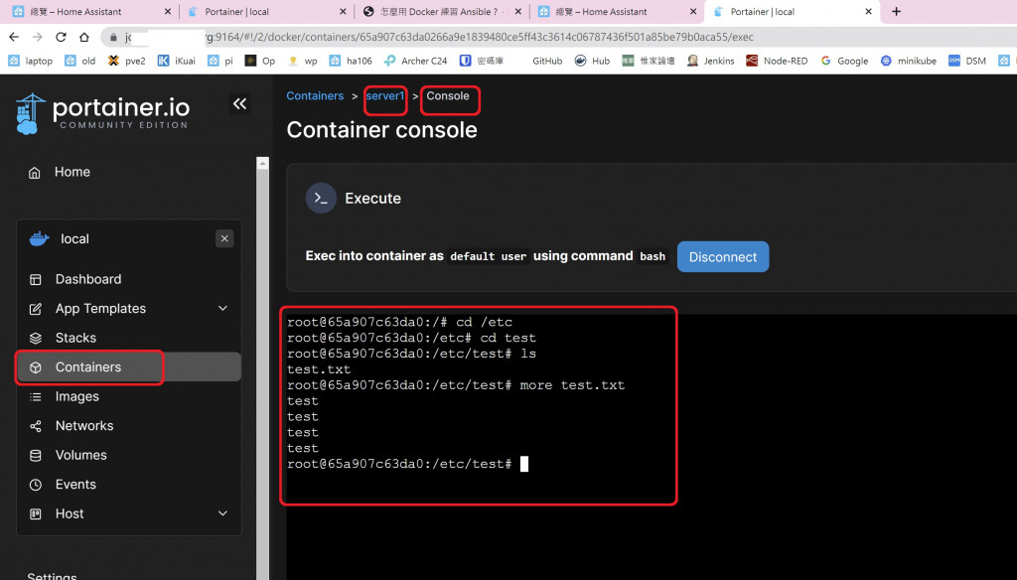The height and width of the screenshot is (580, 1017).
Task: Click the Stacks layers icon
Action: click(x=36, y=338)
